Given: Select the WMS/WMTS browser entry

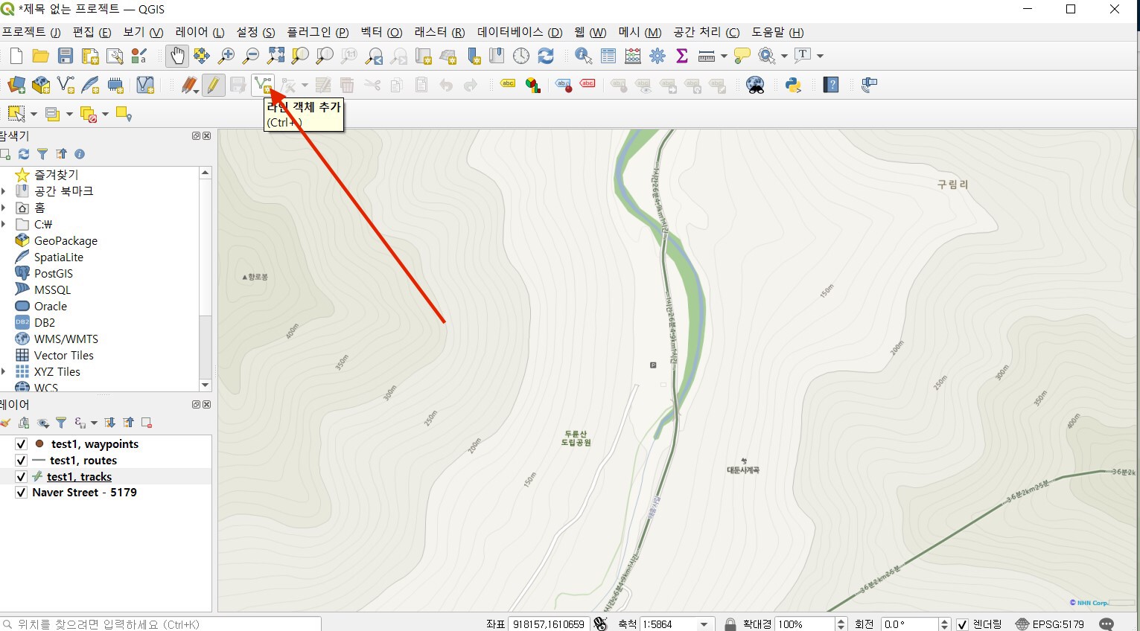Looking at the screenshot, I should [x=66, y=339].
